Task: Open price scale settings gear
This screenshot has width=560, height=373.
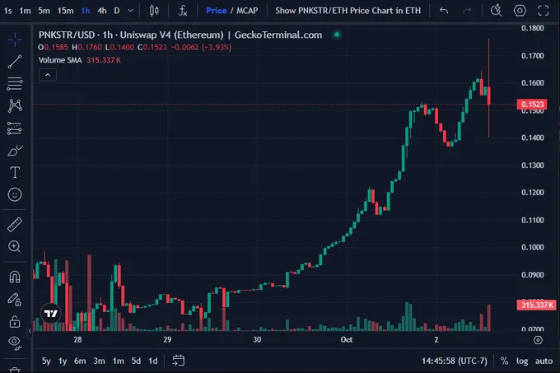Action: tap(538, 340)
